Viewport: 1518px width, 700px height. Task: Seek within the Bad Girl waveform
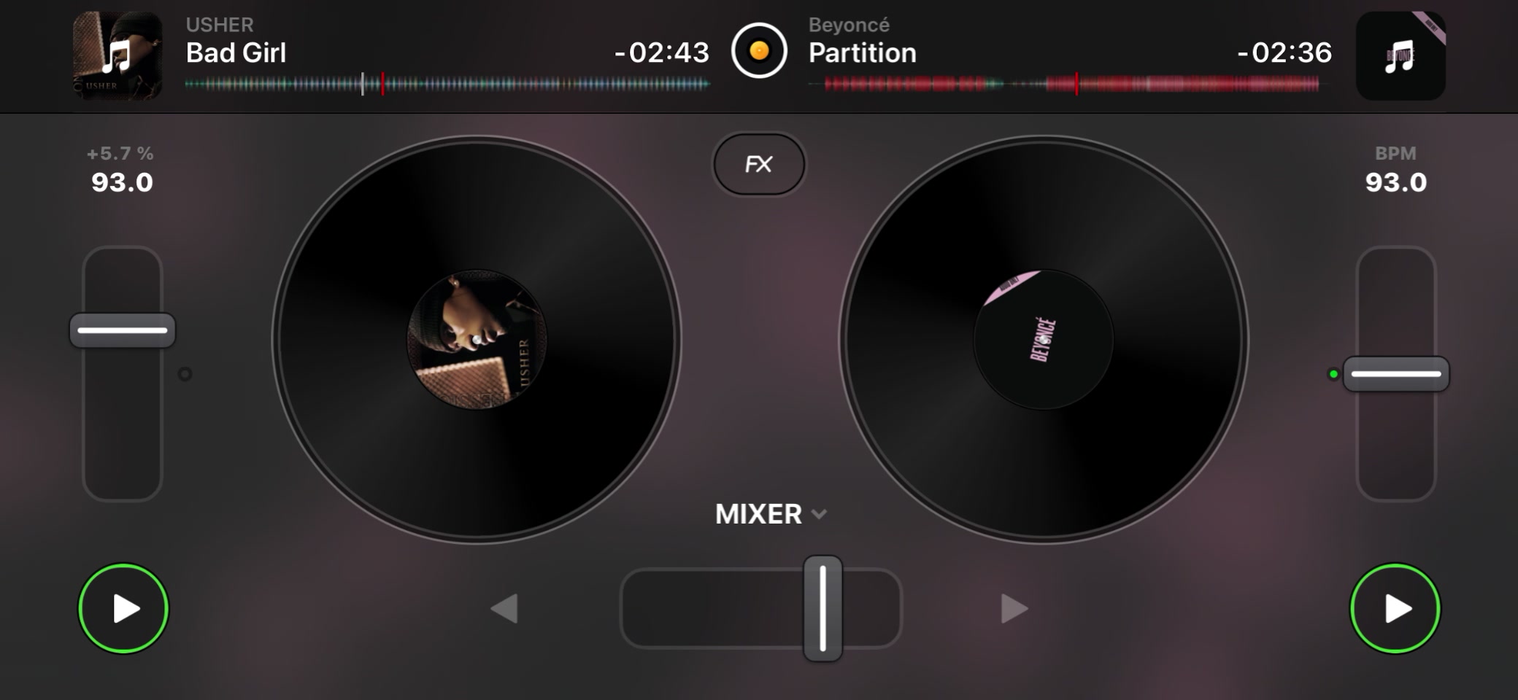pyautogui.click(x=447, y=85)
